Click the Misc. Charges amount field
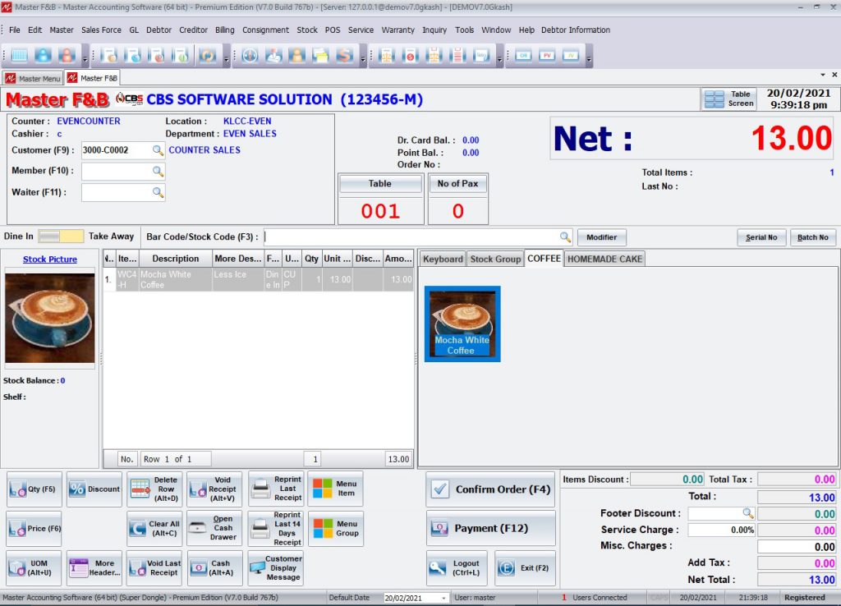Viewport: 841px width, 606px height. (797, 547)
